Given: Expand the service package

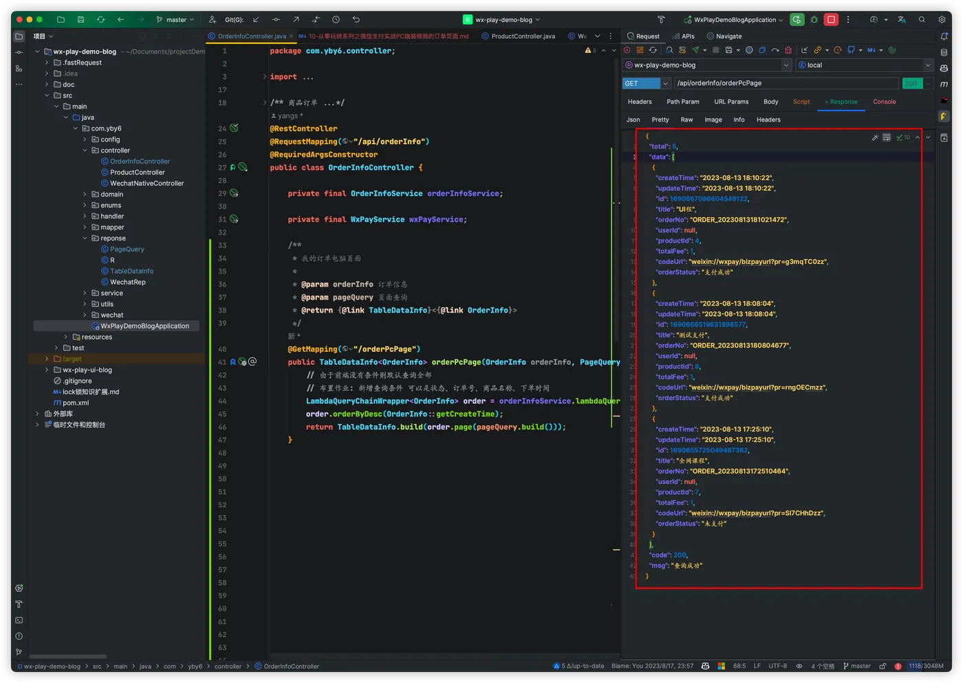Looking at the screenshot, I should (85, 293).
